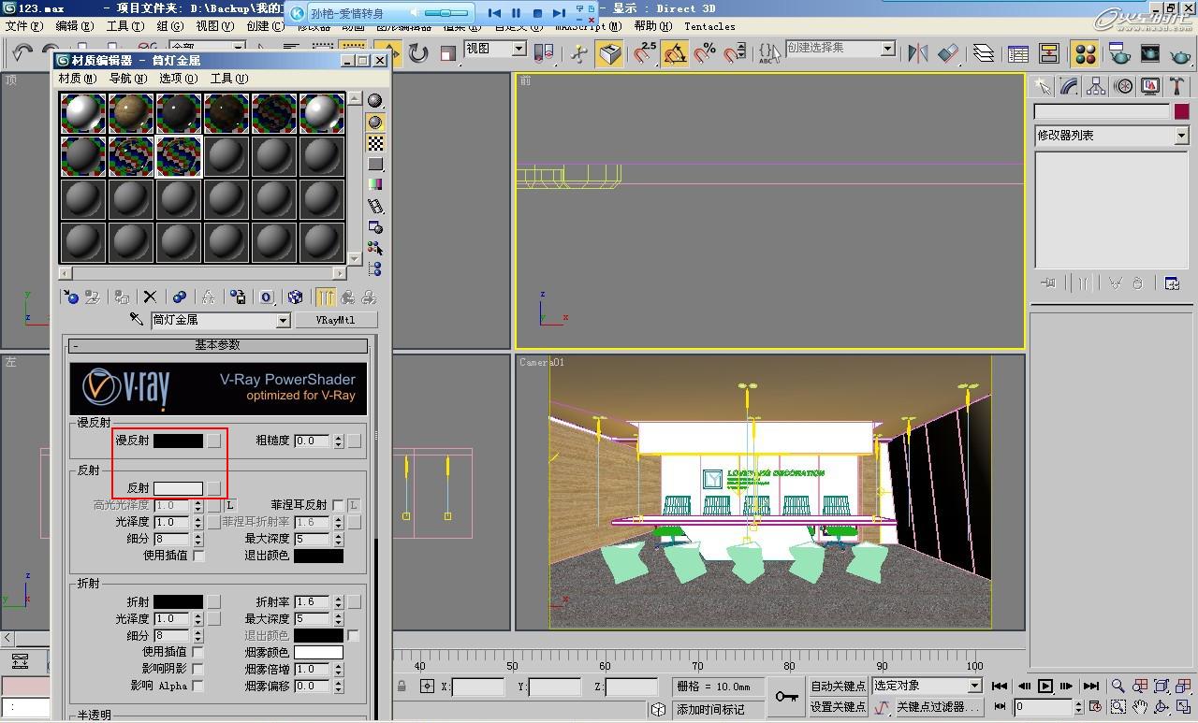Toggle the 使用插值 checkbox under 反射
1198x723 pixels.
[198, 556]
